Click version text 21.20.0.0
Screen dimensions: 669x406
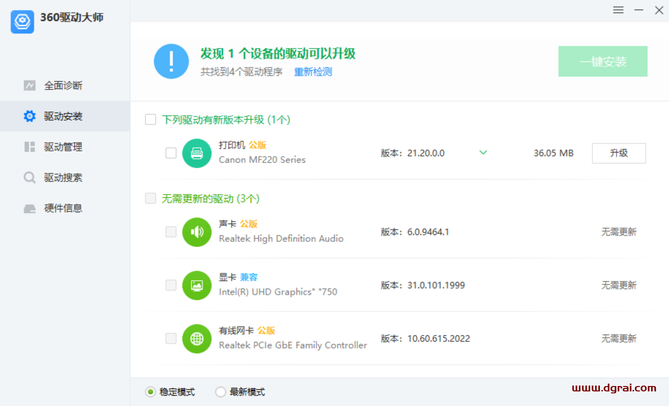(426, 153)
